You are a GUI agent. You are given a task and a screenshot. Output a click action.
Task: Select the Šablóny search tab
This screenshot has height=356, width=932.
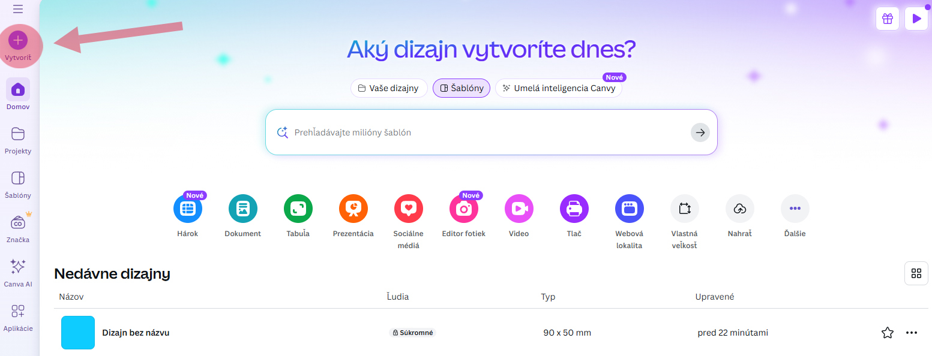tap(461, 88)
